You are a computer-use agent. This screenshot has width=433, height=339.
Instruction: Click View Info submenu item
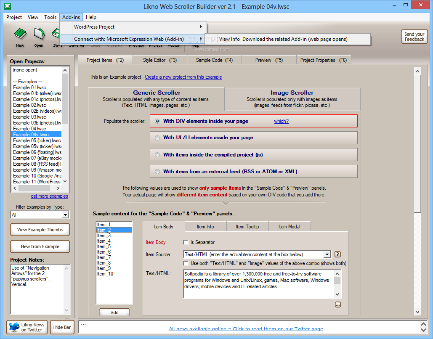pos(229,39)
